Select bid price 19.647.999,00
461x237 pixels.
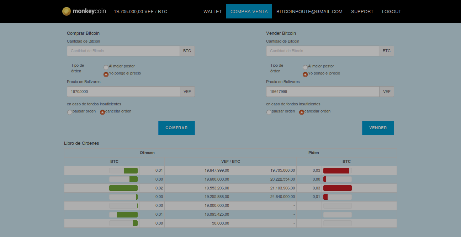tap(217, 170)
